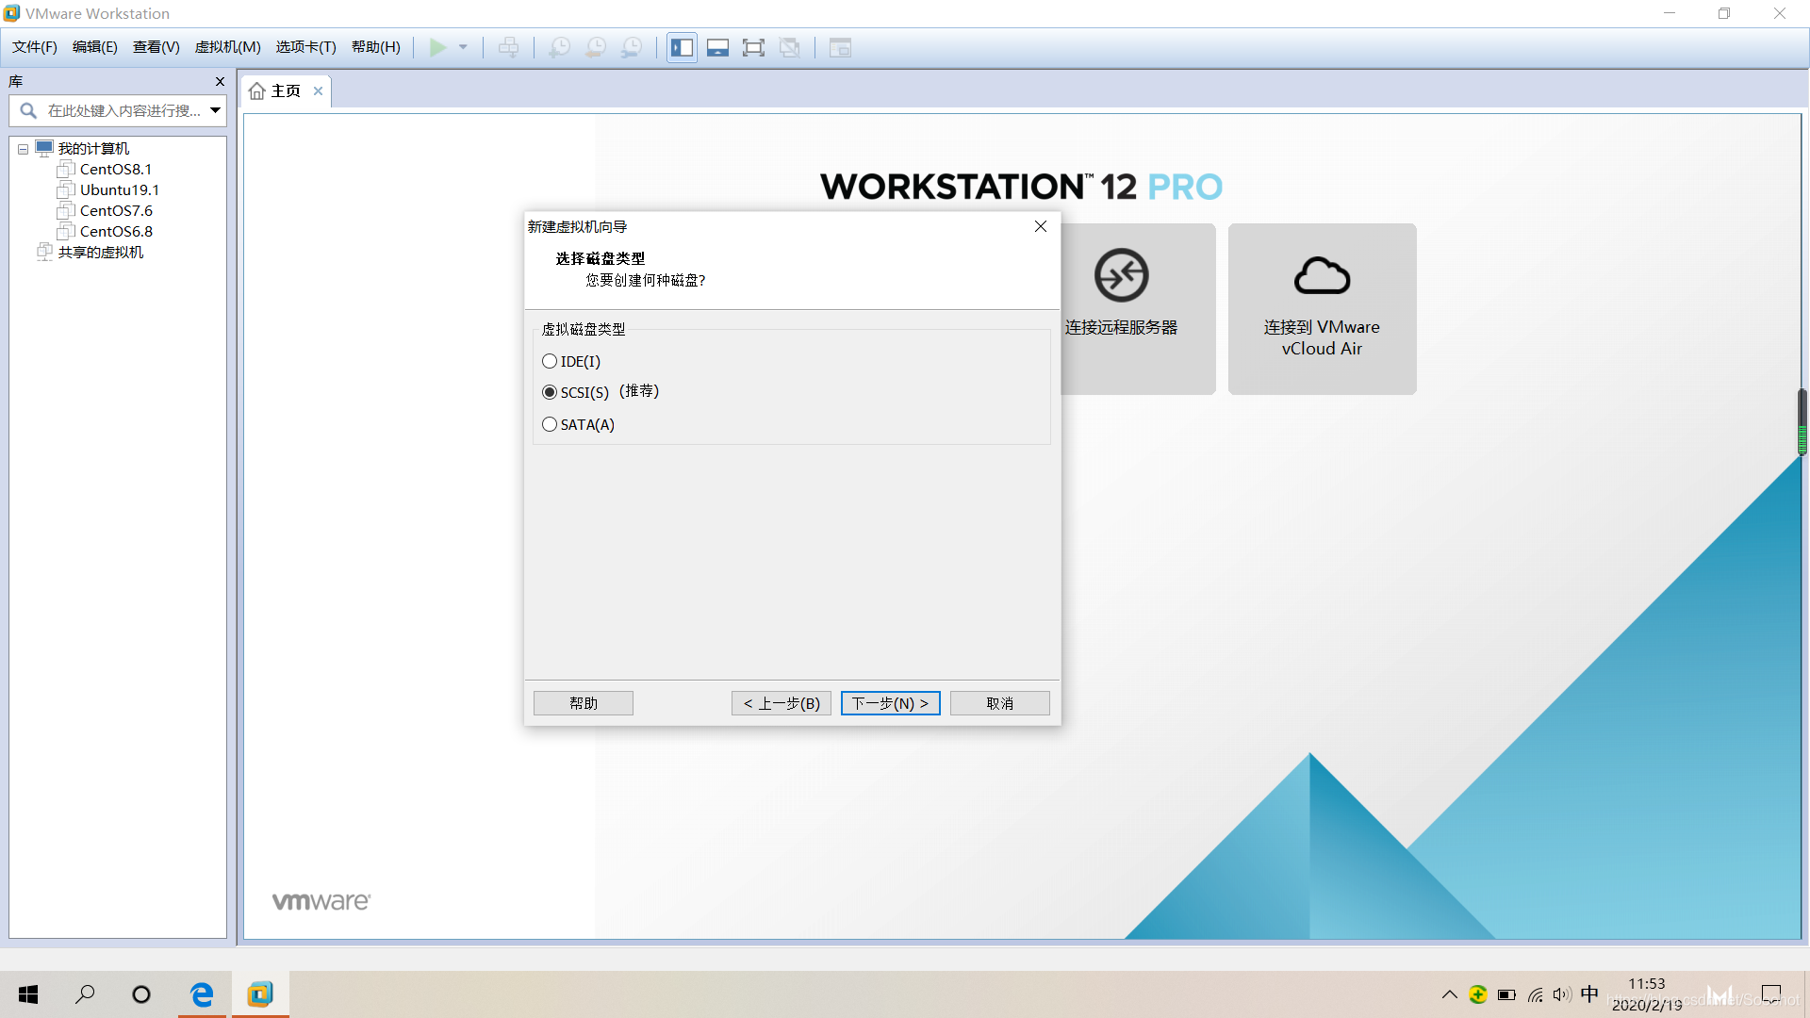Open the power options dropdown arrow beside play
The height and width of the screenshot is (1018, 1810).
point(463,47)
